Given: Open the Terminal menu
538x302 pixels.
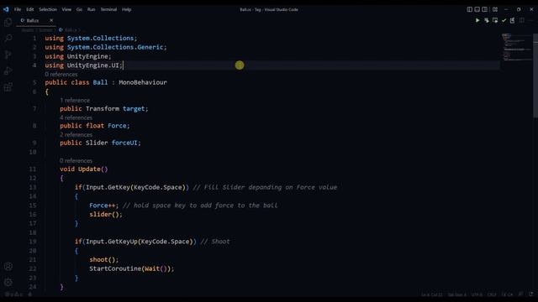Looking at the screenshot, I should coord(108,9).
